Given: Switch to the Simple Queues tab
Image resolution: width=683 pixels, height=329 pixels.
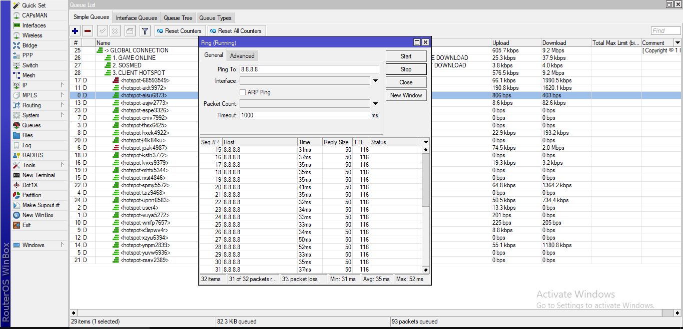Looking at the screenshot, I should point(91,17).
